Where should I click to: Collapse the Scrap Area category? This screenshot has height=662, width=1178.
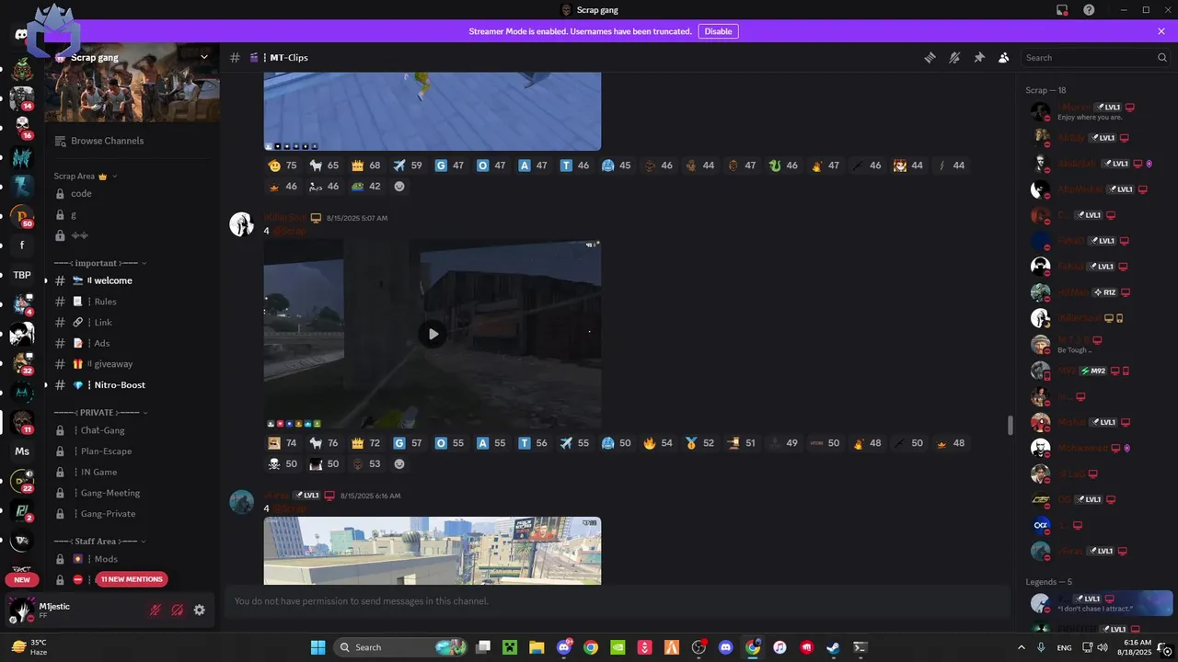86,176
